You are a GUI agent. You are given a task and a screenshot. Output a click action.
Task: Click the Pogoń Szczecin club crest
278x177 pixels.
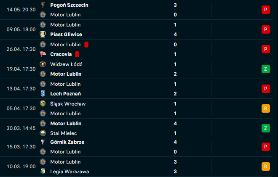pyautogui.click(x=43, y=5)
